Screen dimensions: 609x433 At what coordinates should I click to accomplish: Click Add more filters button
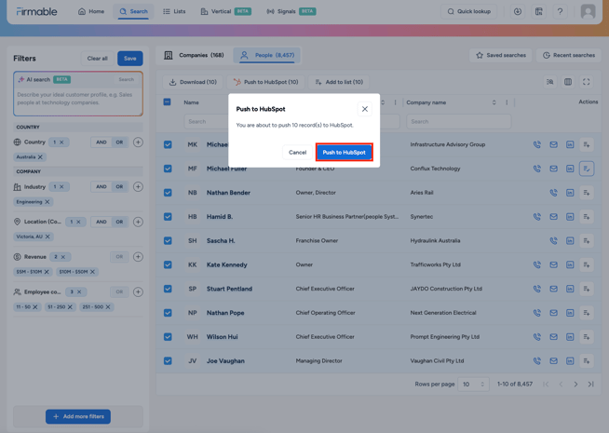[78, 416]
